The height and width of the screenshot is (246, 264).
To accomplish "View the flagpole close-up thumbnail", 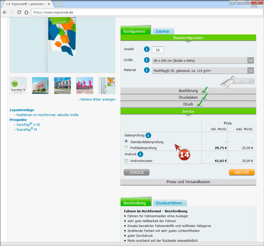I will pos(107,85).
